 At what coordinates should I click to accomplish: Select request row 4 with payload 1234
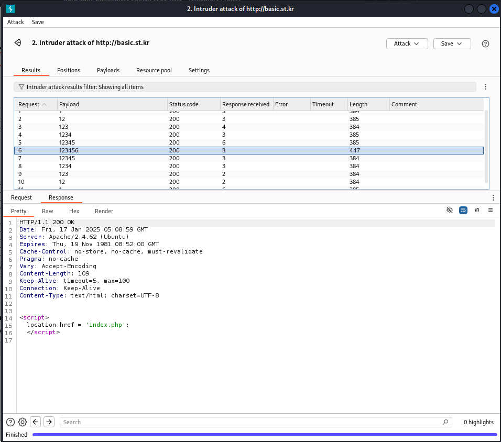(249, 135)
